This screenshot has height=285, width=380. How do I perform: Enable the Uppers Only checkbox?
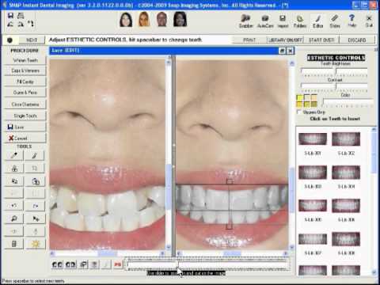tap(298, 112)
